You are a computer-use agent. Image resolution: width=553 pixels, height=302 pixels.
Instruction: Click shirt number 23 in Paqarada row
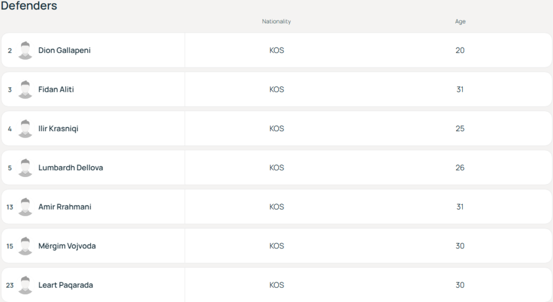click(10, 285)
